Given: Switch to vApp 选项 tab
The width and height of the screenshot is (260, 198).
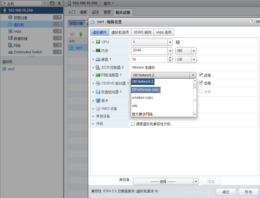Looking at the screenshot, I should pos(164,32).
